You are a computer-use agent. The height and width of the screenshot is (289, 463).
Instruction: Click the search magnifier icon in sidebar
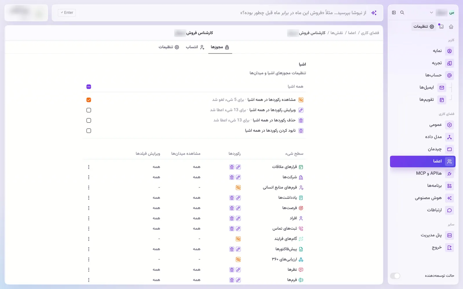[402, 12]
